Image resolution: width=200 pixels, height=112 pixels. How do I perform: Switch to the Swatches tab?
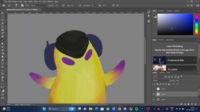(x=161, y=11)
